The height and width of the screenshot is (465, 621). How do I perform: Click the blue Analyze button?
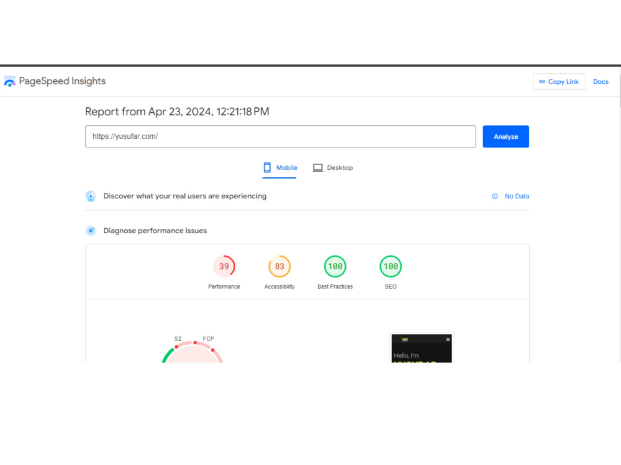[x=505, y=136]
